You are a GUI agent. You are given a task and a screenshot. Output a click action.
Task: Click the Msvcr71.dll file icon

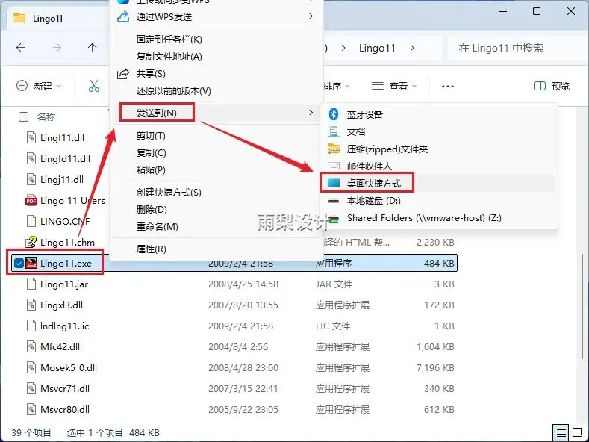[x=31, y=389]
